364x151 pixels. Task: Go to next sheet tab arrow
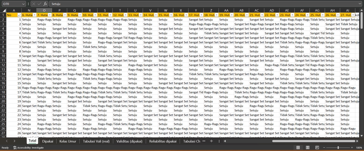[14, 141]
